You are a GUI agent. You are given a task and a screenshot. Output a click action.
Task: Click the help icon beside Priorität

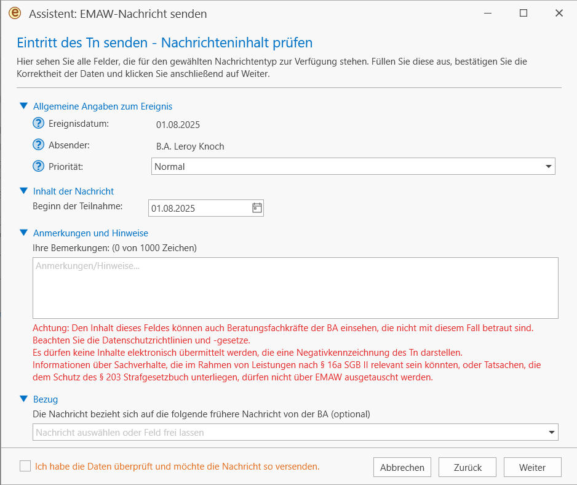click(x=38, y=166)
